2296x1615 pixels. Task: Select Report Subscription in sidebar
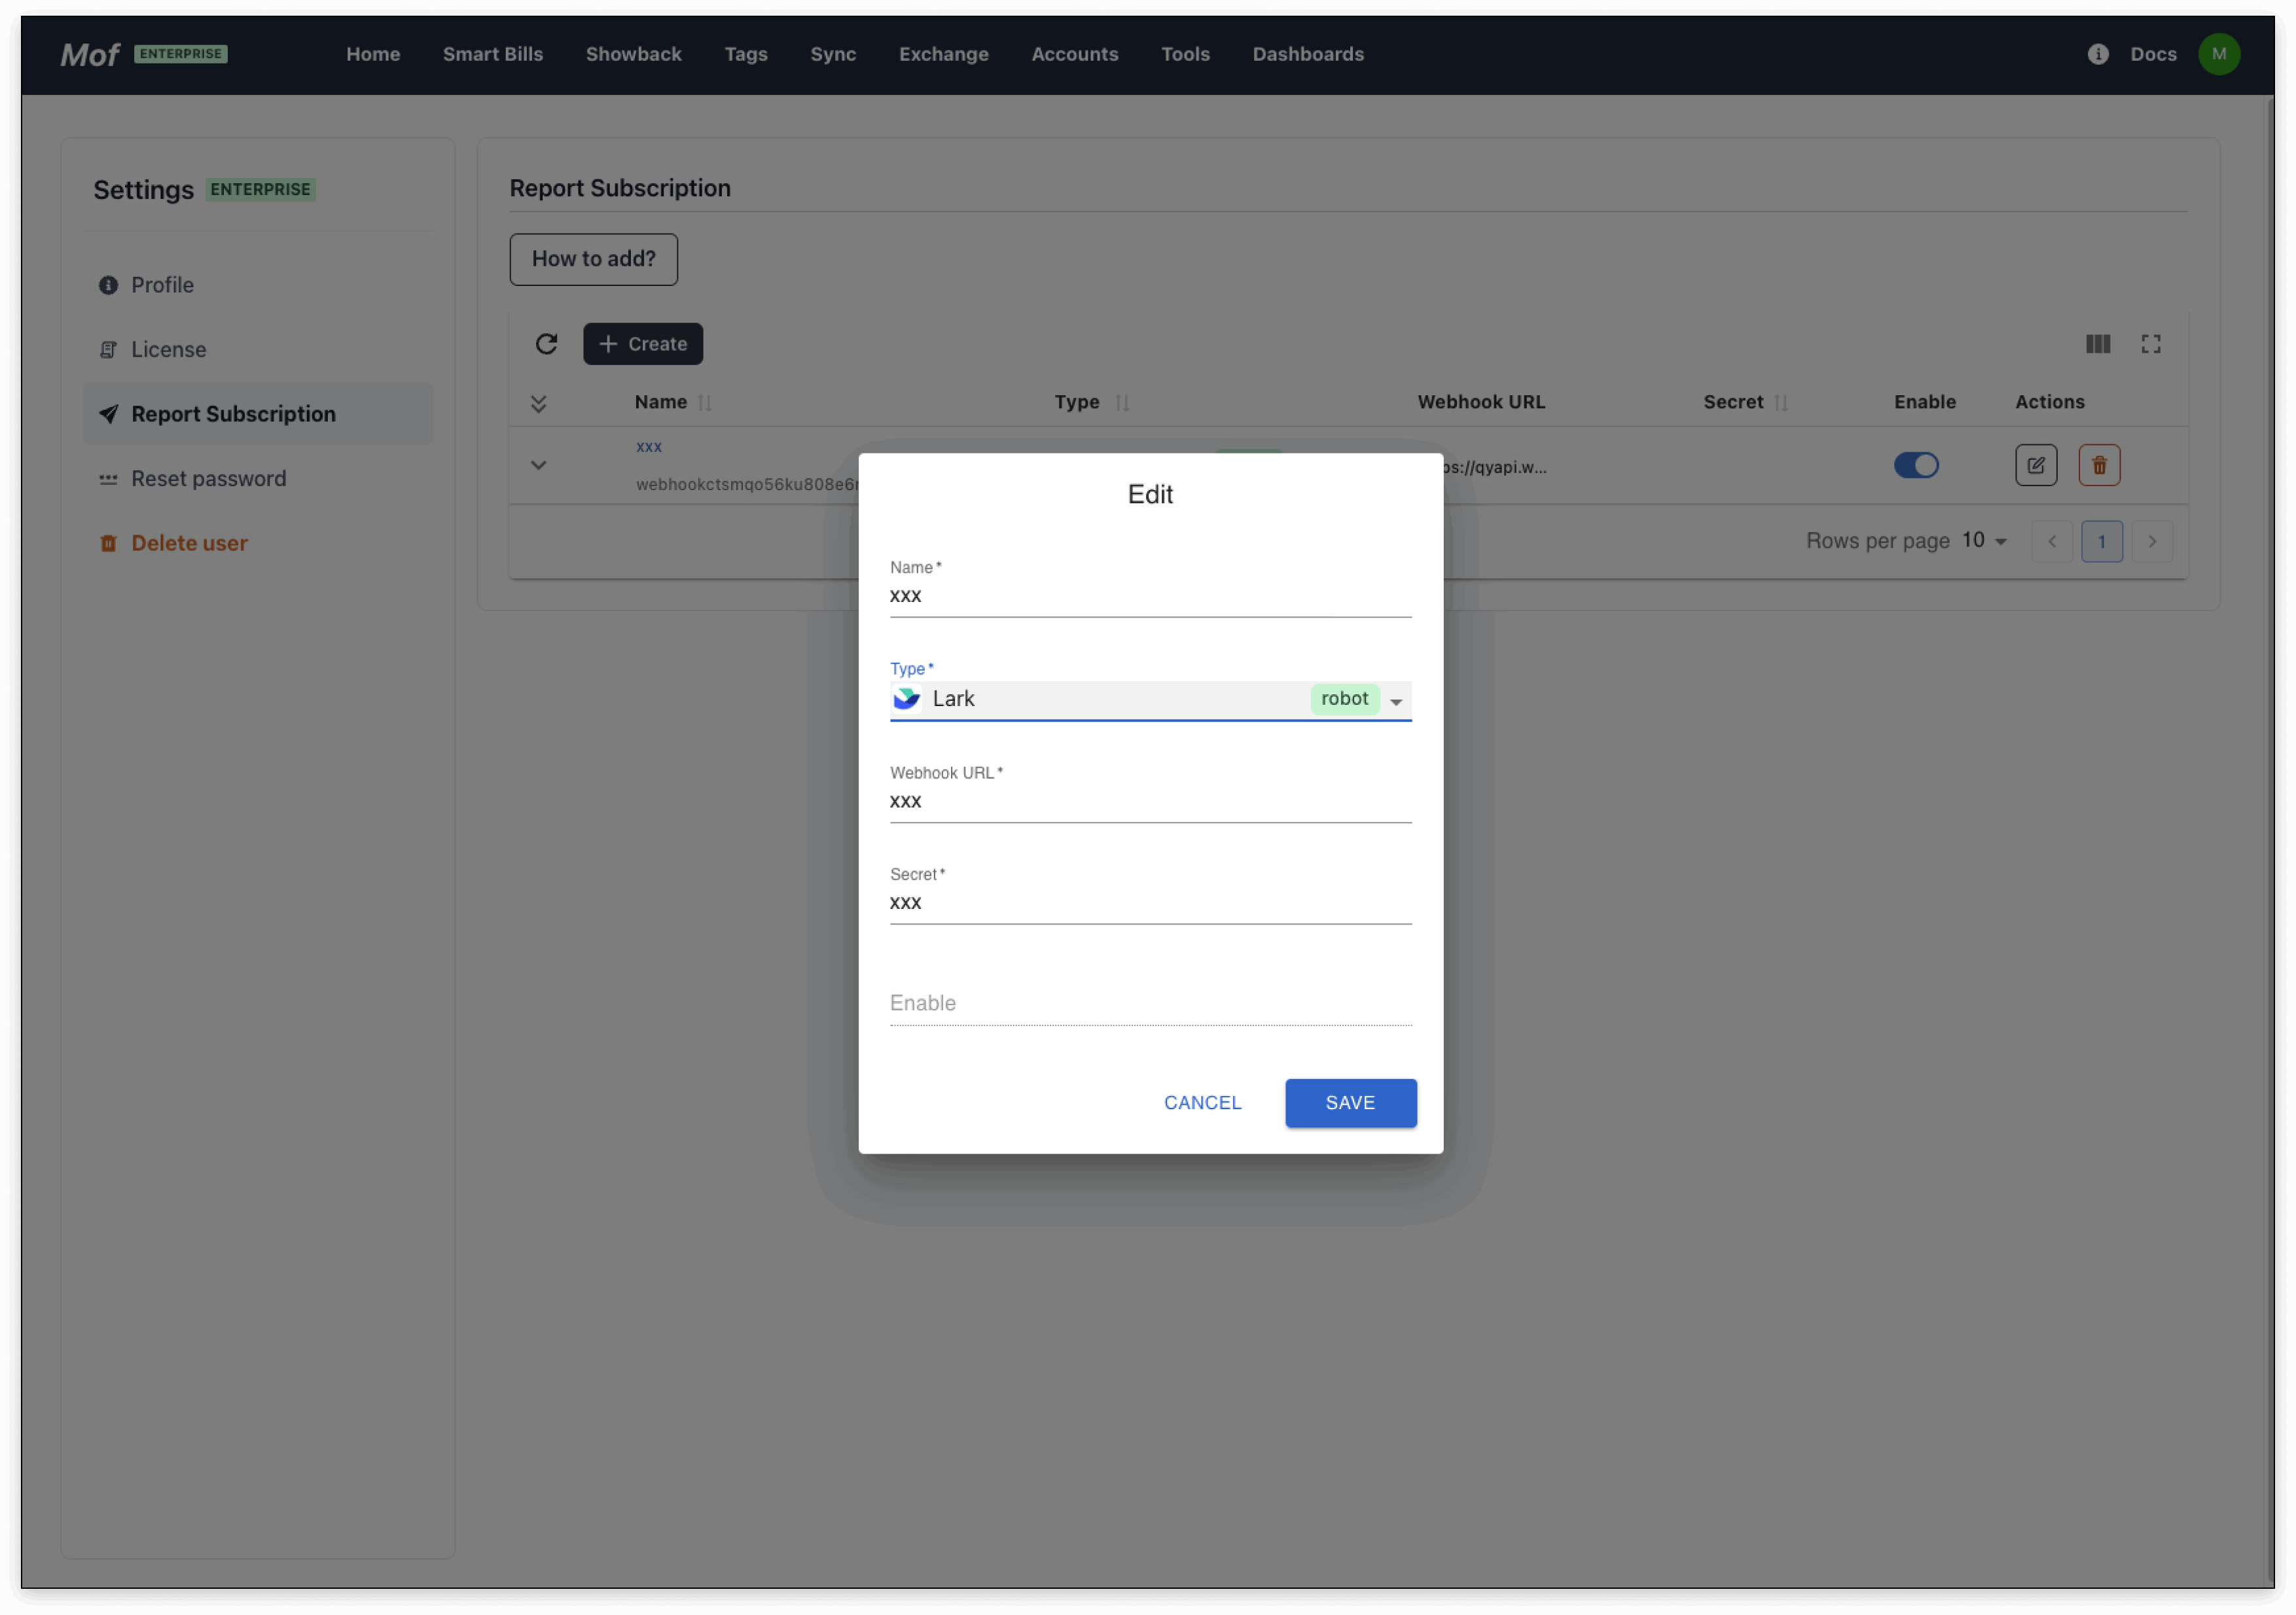tap(258, 414)
